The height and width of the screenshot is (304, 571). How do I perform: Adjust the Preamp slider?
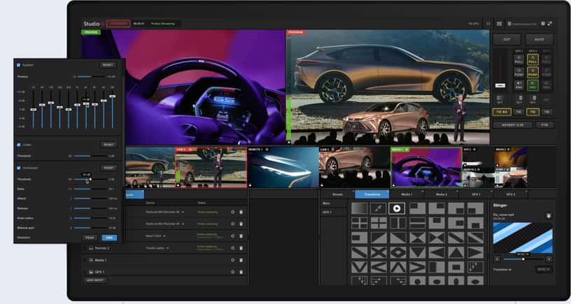pyautogui.click(x=91, y=77)
